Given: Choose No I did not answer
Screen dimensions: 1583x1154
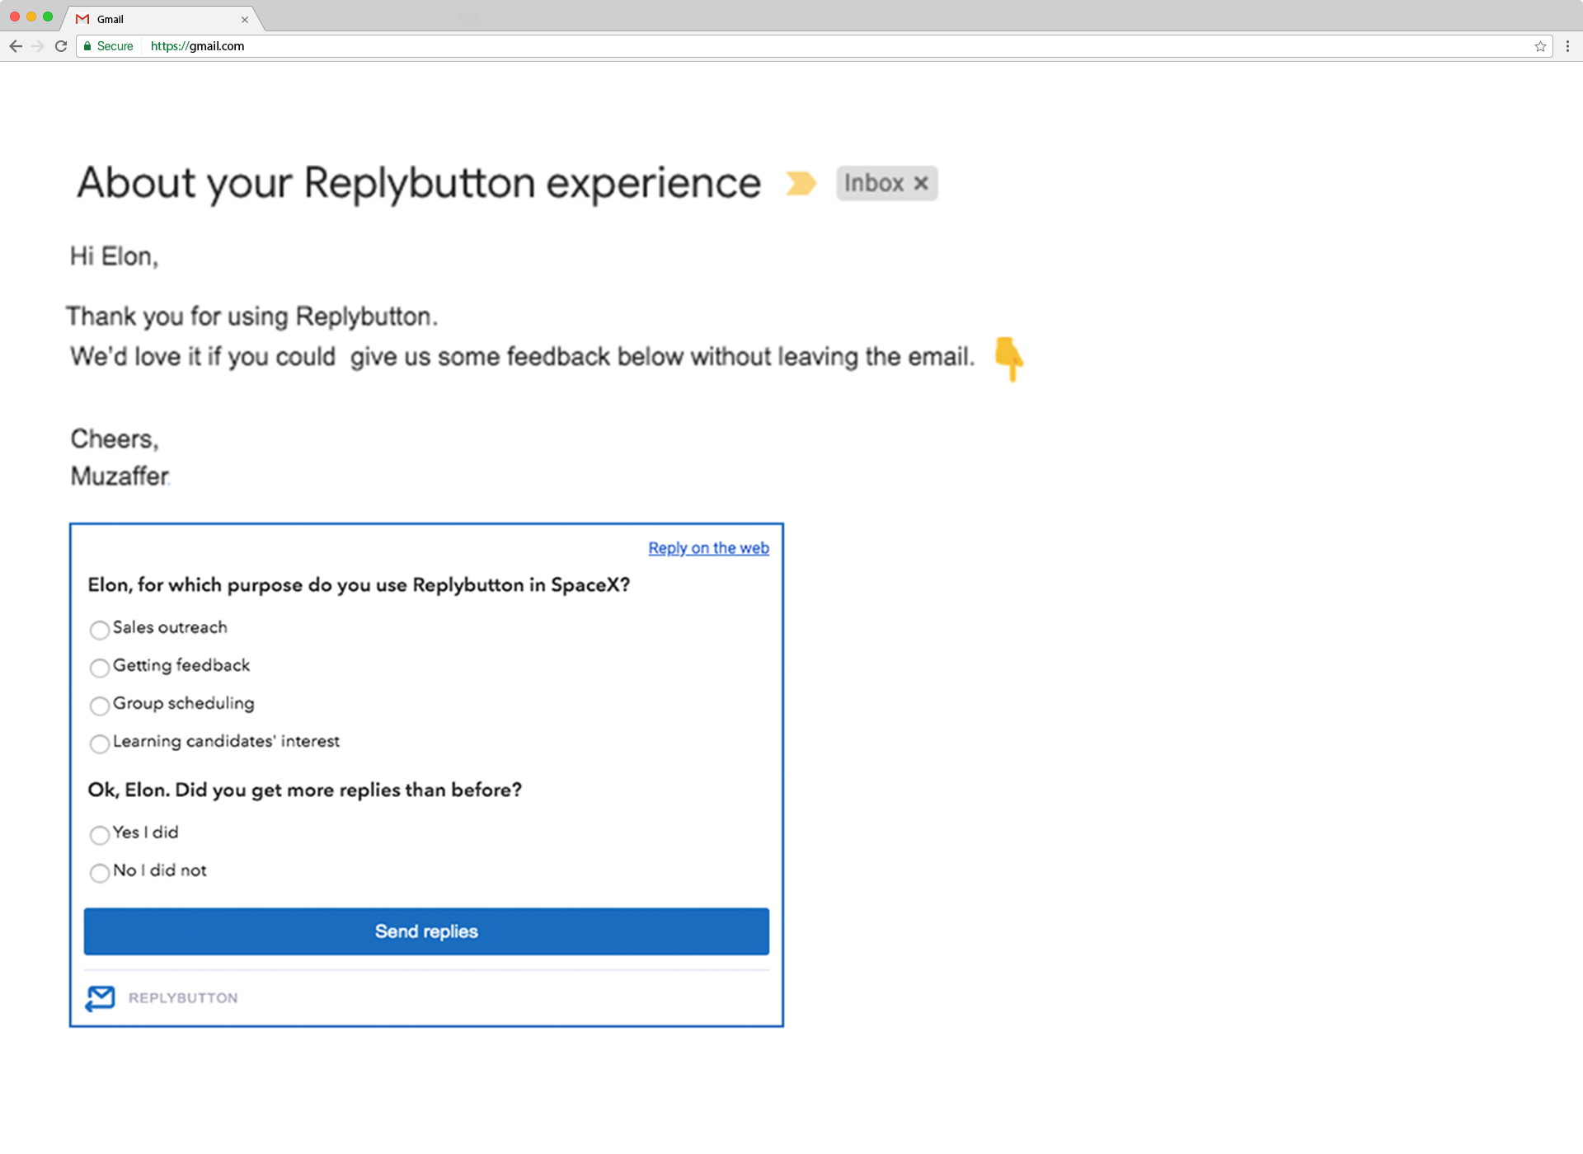Looking at the screenshot, I should coord(100,873).
